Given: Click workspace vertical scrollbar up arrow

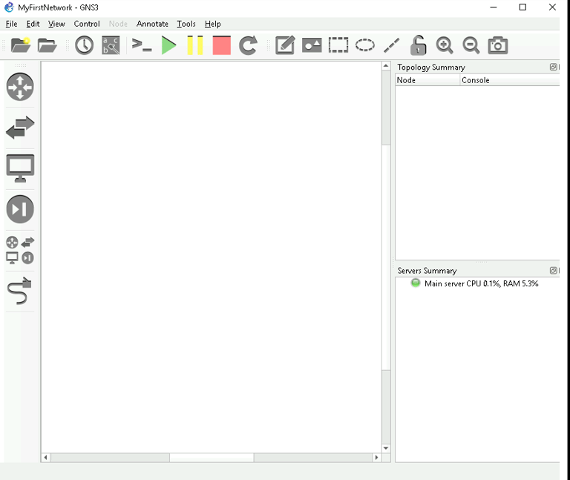Looking at the screenshot, I should [x=386, y=66].
